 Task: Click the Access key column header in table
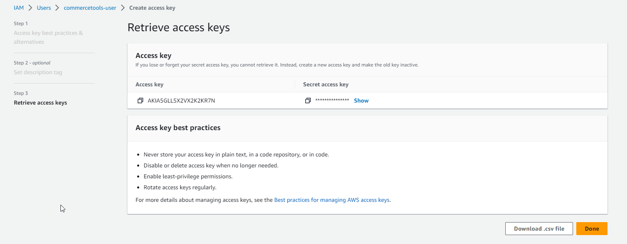149,84
